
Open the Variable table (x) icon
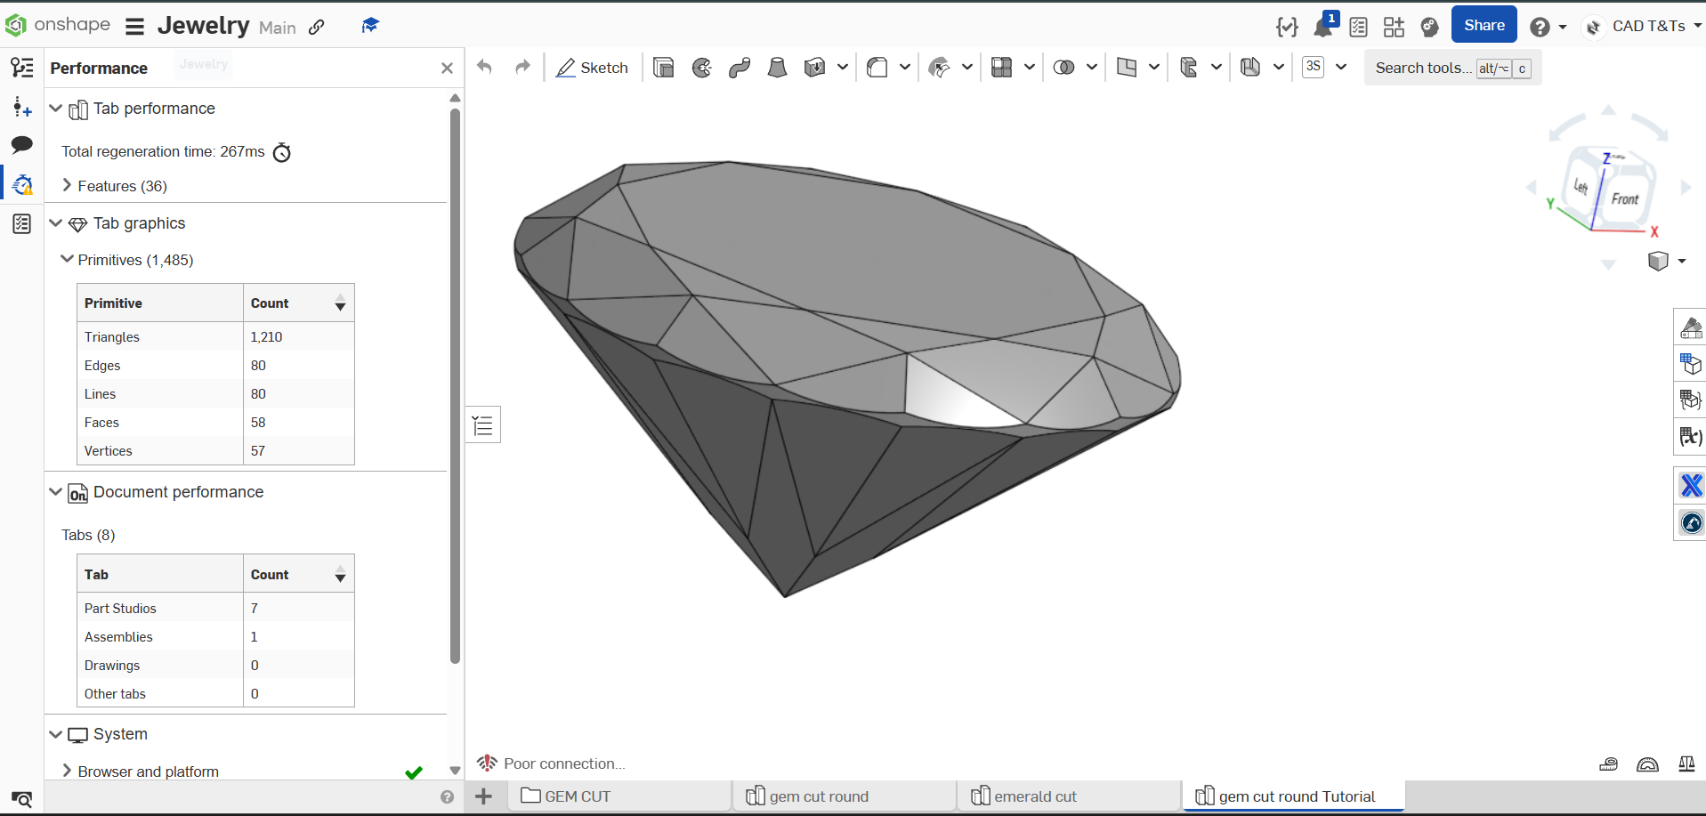[1691, 437]
